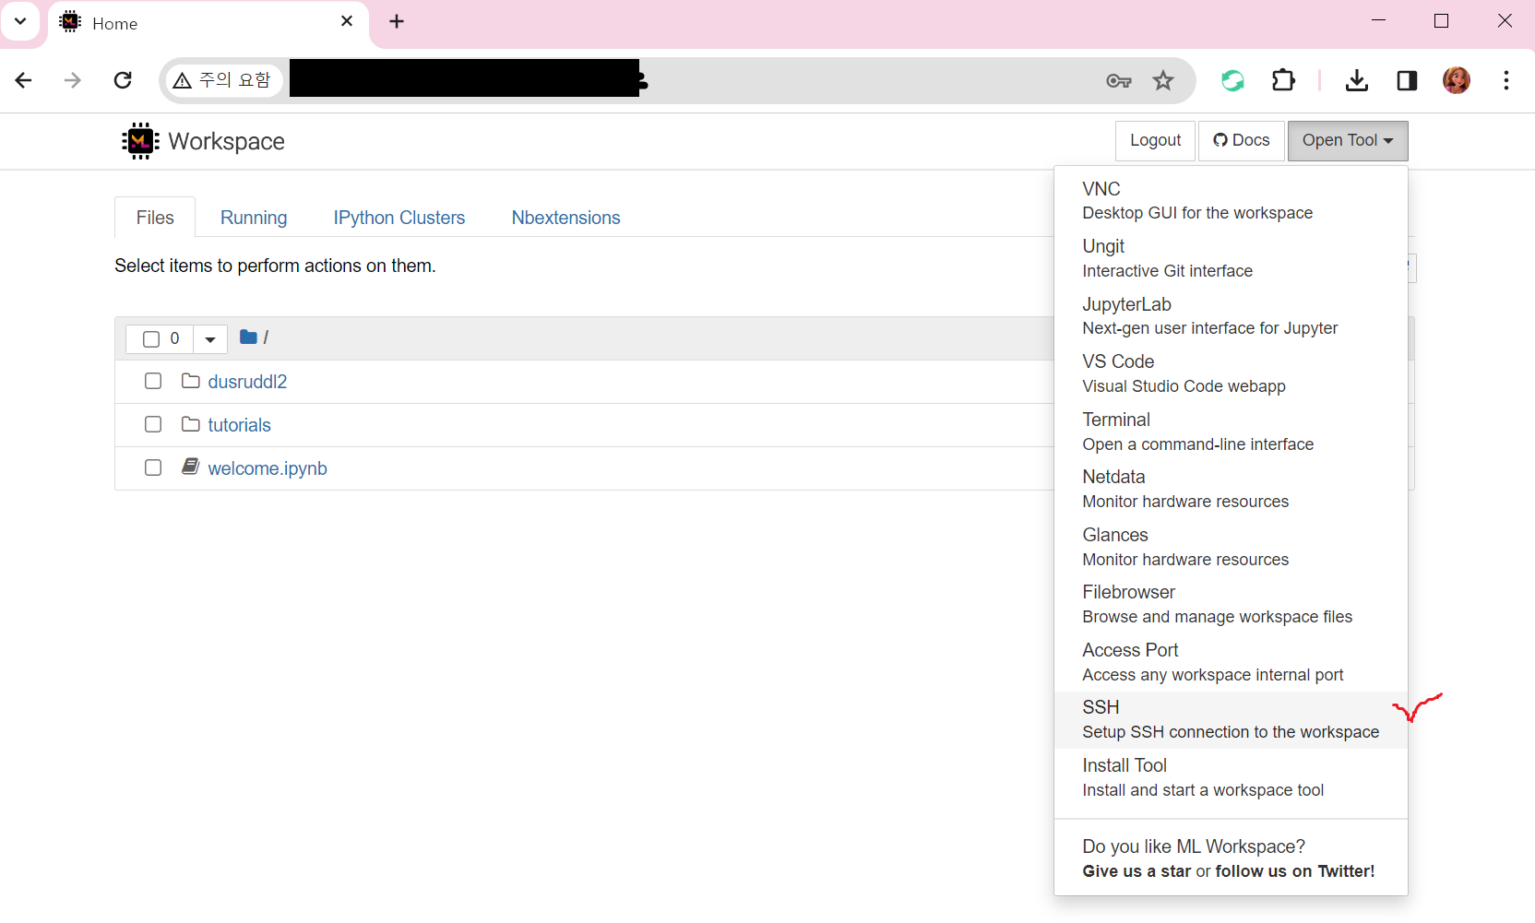Click the browser forward arrow
This screenshot has width=1535, height=923.
[73, 80]
